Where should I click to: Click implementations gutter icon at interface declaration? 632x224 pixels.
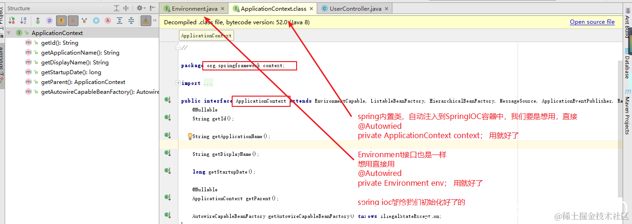[167, 100]
